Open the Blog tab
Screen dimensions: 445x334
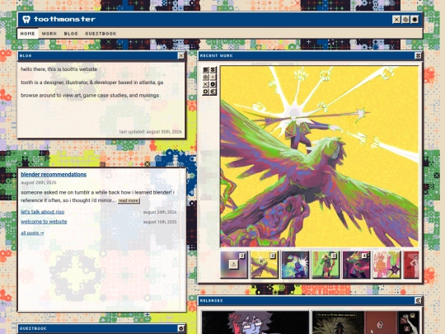tap(71, 34)
